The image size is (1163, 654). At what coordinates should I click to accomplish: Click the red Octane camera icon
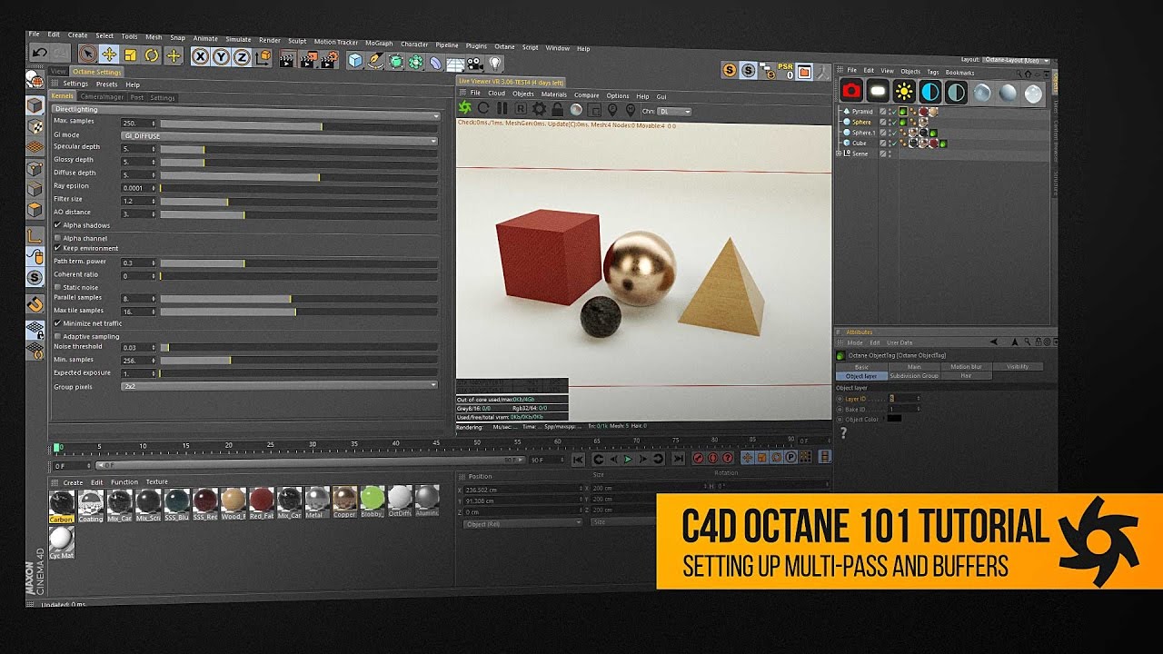click(851, 90)
